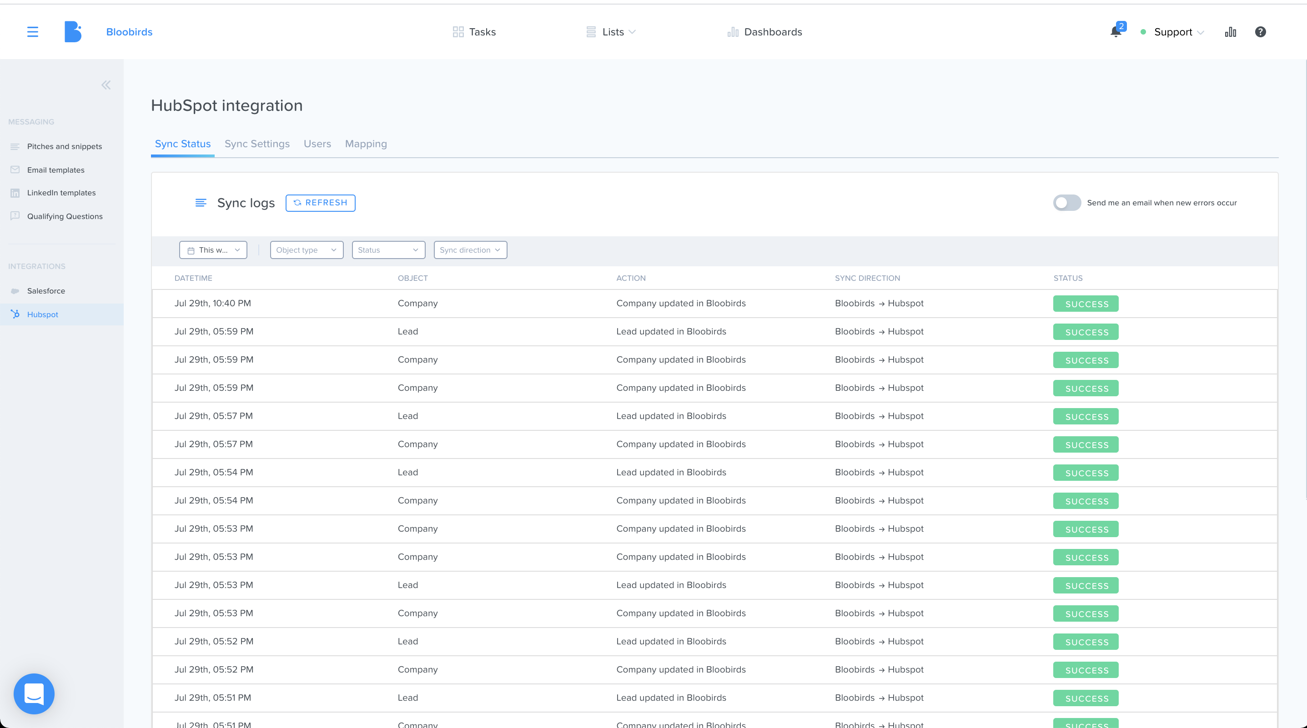The height and width of the screenshot is (728, 1307).
Task: Open the hamburger menu icon
Action: click(32, 32)
